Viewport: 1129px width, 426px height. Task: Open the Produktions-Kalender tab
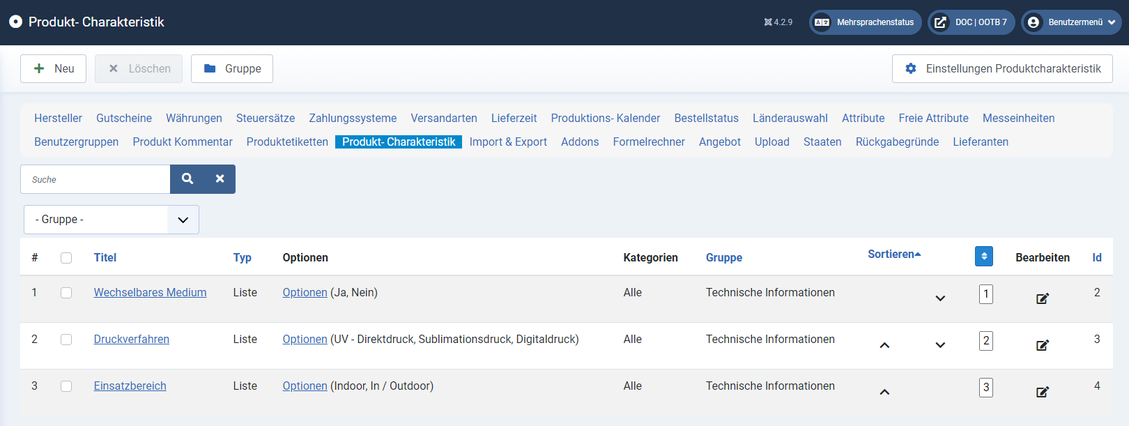(606, 119)
